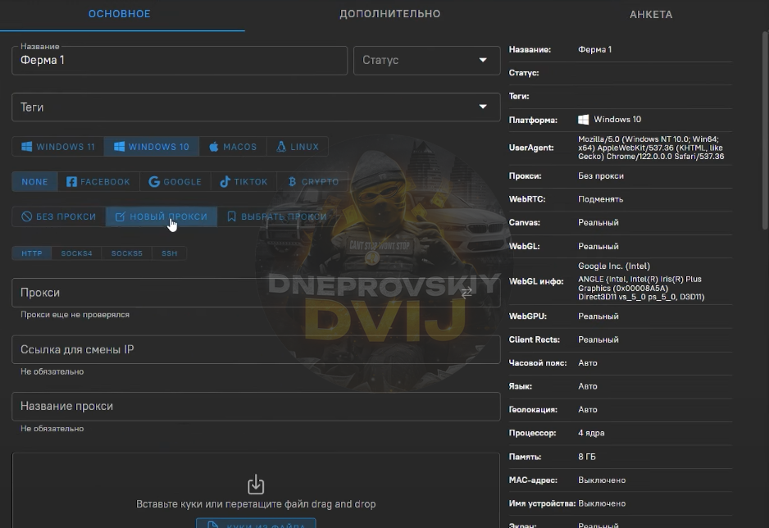Choose the Crypto profile type
This screenshot has height=528, width=769.
pyautogui.click(x=313, y=181)
